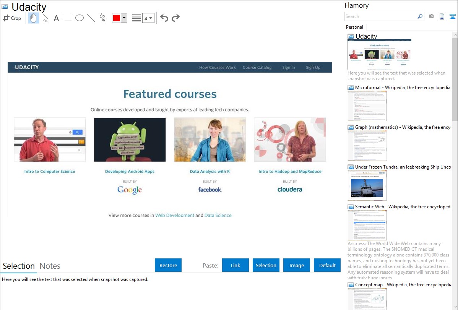Image resolution: width=458 pixels, height=310 pixels.
Task: Select the Crop tool
Action: pyautogui.click(x=12, y=18)
